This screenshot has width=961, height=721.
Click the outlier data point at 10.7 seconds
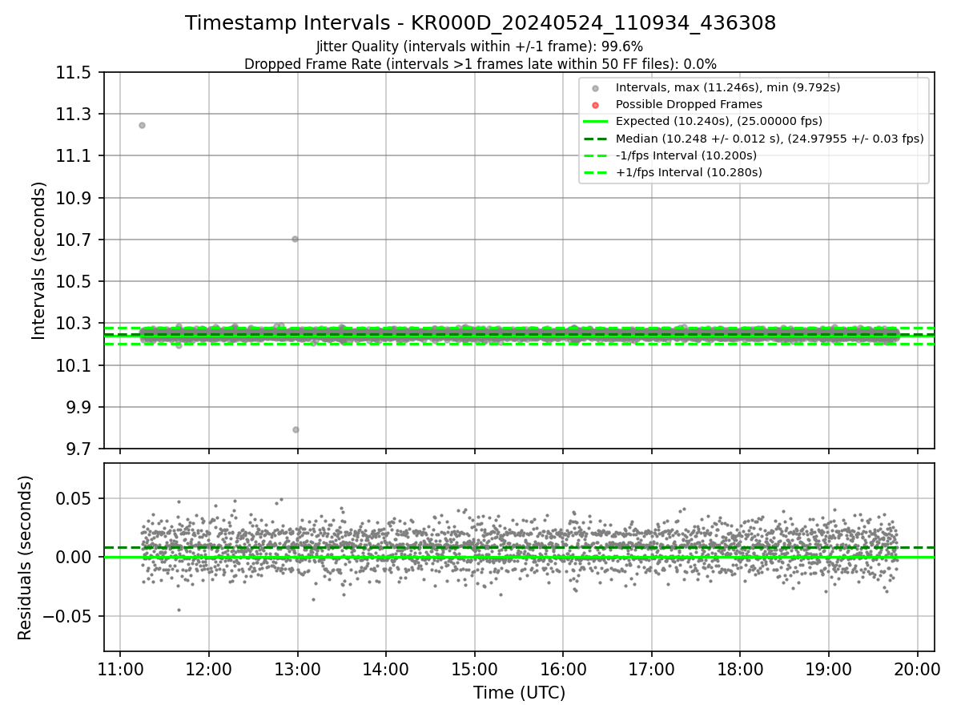point(295,239)
